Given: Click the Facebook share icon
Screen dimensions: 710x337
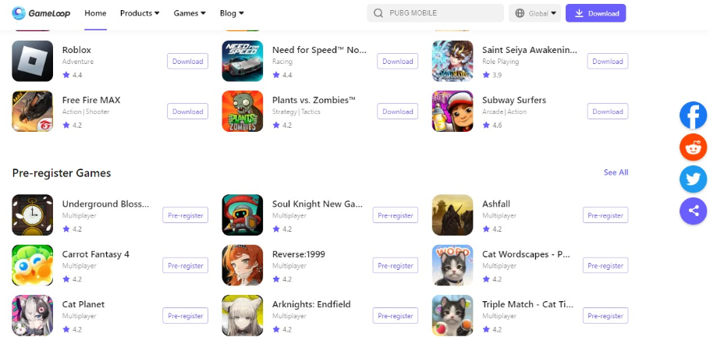Looking at the screenshot, I should (693, 115).
